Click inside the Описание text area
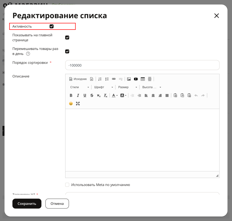Viewport: 232px width, 221px height. 142,140
